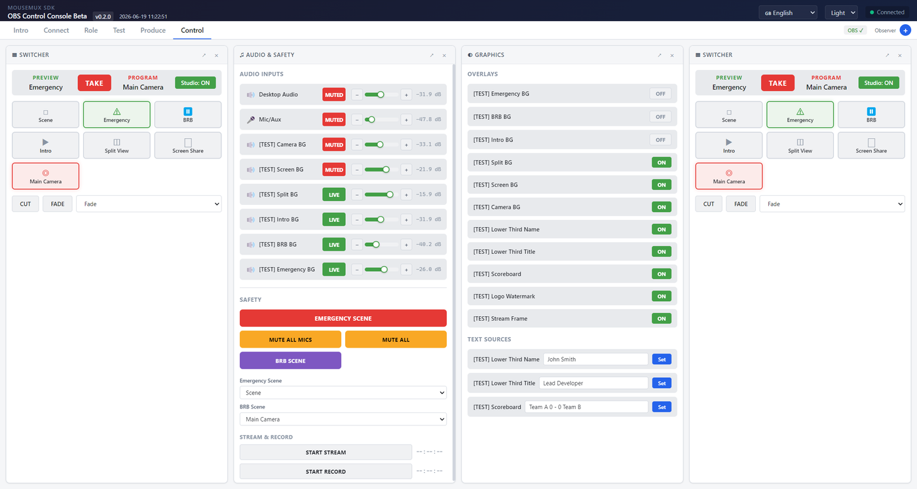The height and width of the screenshot is (489, 917).
Task: Open the BRB Scene dropdown
Action: tap(343, 419)
